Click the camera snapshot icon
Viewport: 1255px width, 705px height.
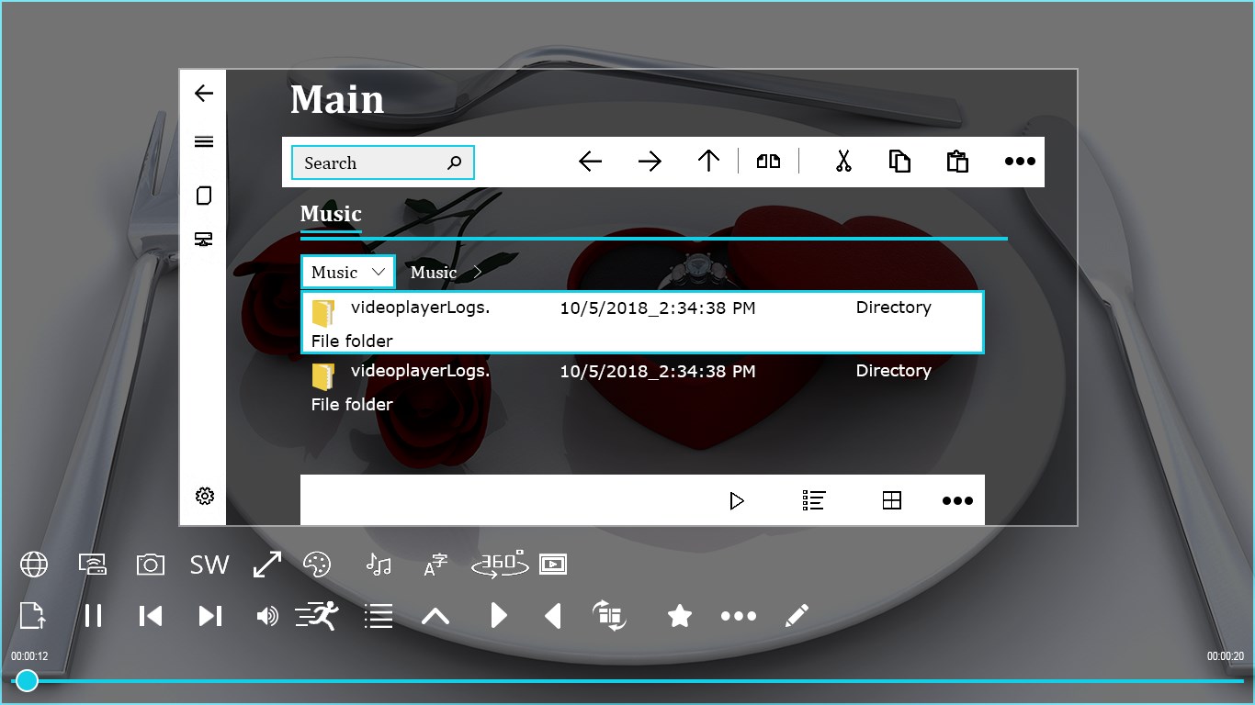(x=150, y=565)
